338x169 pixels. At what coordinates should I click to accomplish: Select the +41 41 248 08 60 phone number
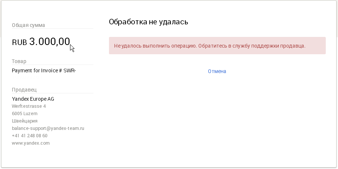click(30, 136)
